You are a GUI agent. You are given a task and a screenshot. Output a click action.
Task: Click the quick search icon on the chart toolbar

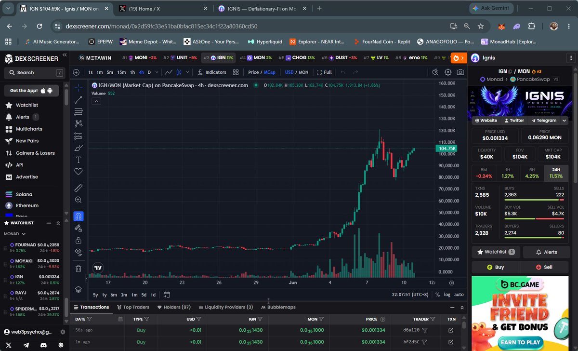(435, 72)
